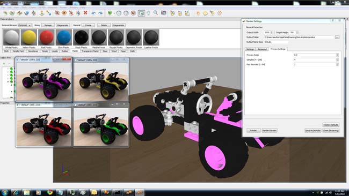Select the yellow buggy render preview window
The image size is (349, 196).
coord(101,79)
